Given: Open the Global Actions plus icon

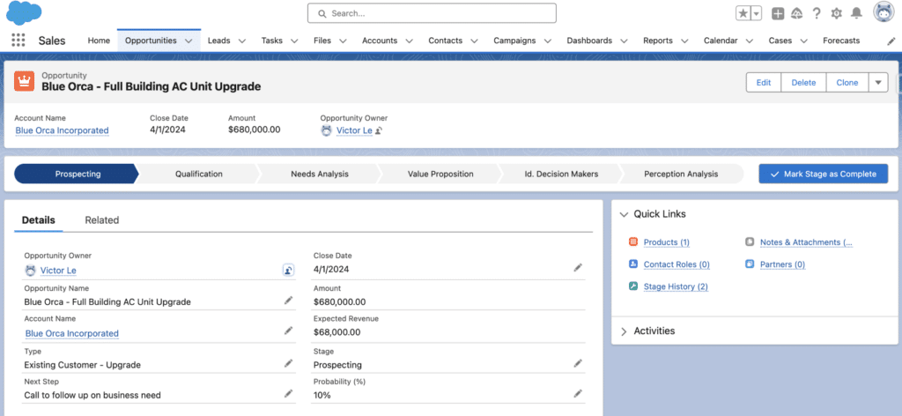Looking at the screenshot, I should (x=778, y=13).
